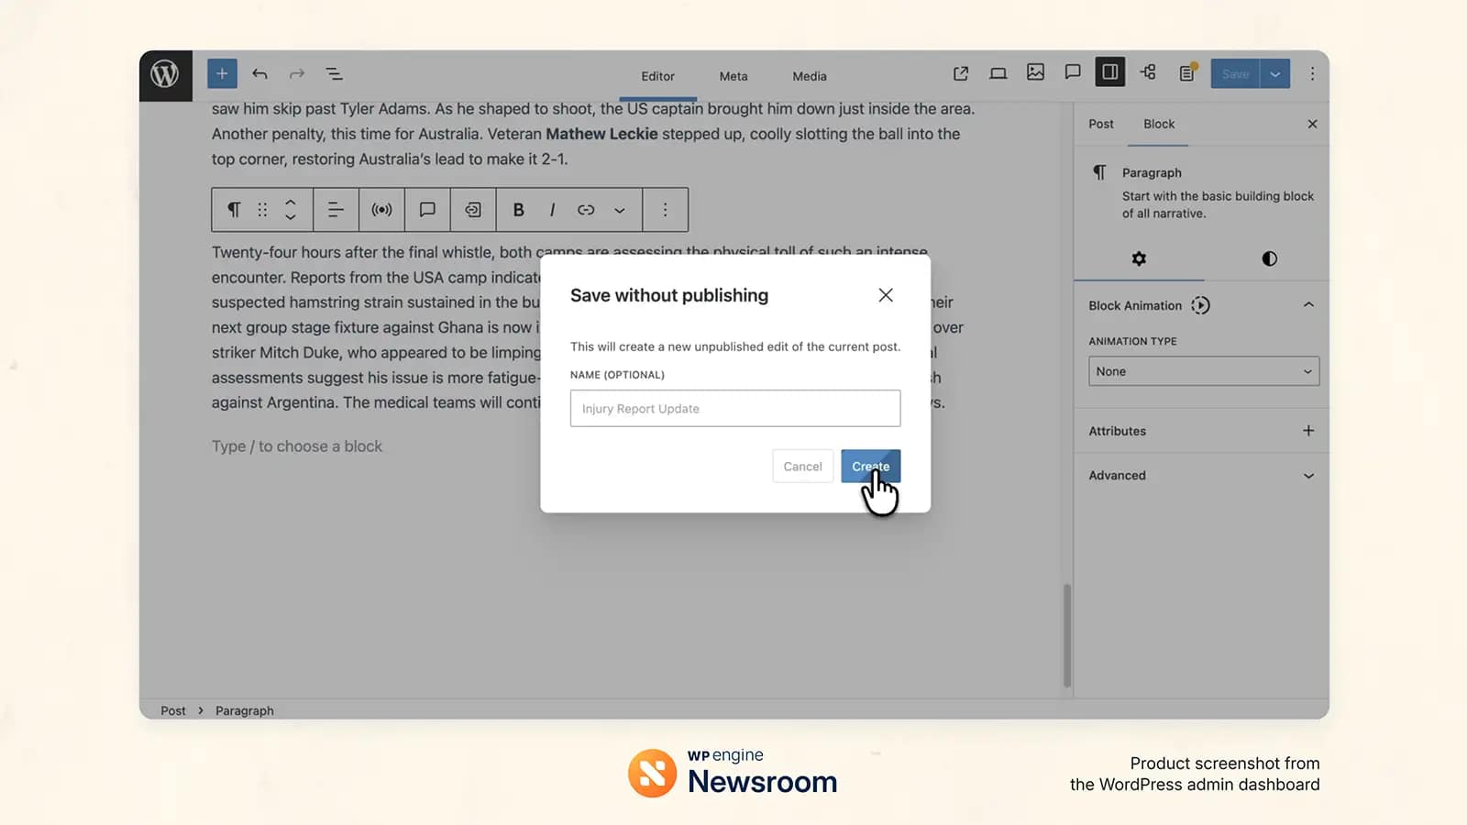The width and height of the screenshot is (1467, 825).
Task: Cancel the save without publishing dialog
Action: 802,466
